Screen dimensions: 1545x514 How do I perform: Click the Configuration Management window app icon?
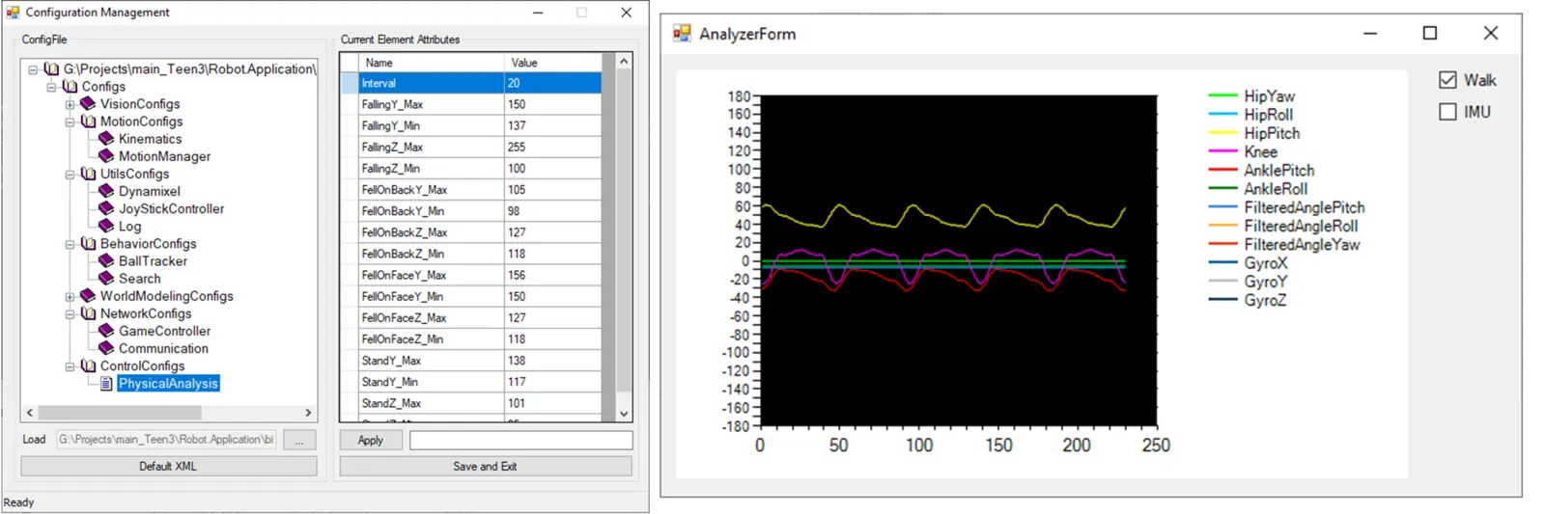(13, 12)
